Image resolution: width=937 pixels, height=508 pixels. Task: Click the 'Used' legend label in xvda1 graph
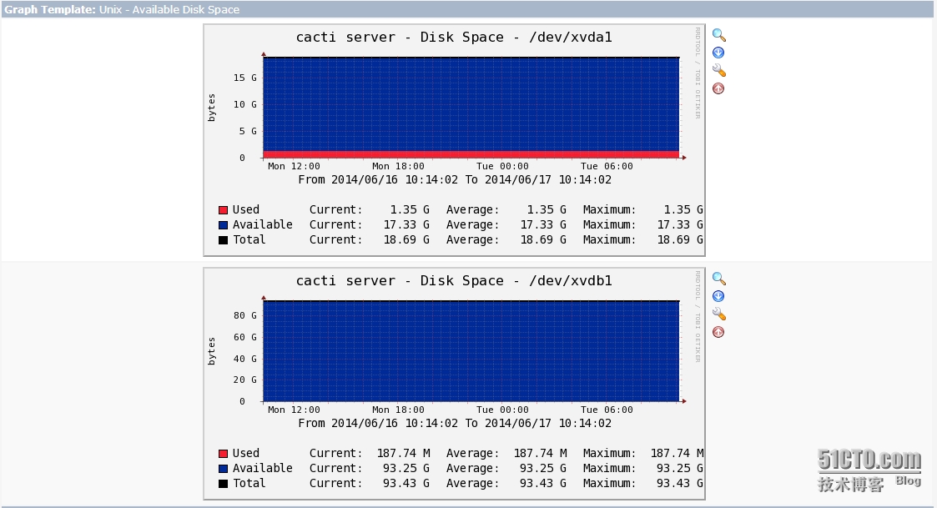point(245,209)
